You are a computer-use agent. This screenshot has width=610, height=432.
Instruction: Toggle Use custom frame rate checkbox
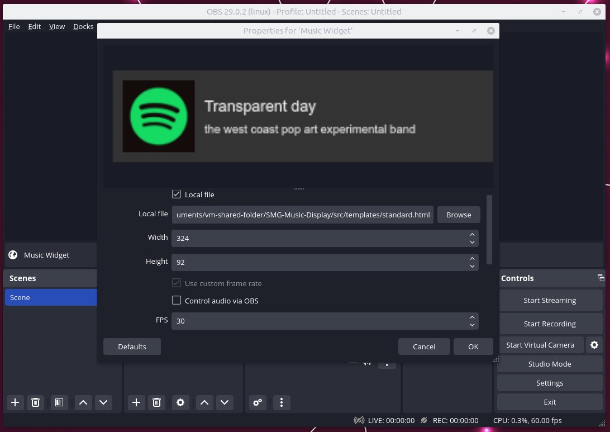pos(177,283)
